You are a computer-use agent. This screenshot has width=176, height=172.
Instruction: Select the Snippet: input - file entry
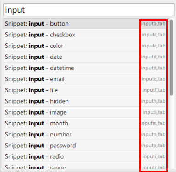[86, 90]
